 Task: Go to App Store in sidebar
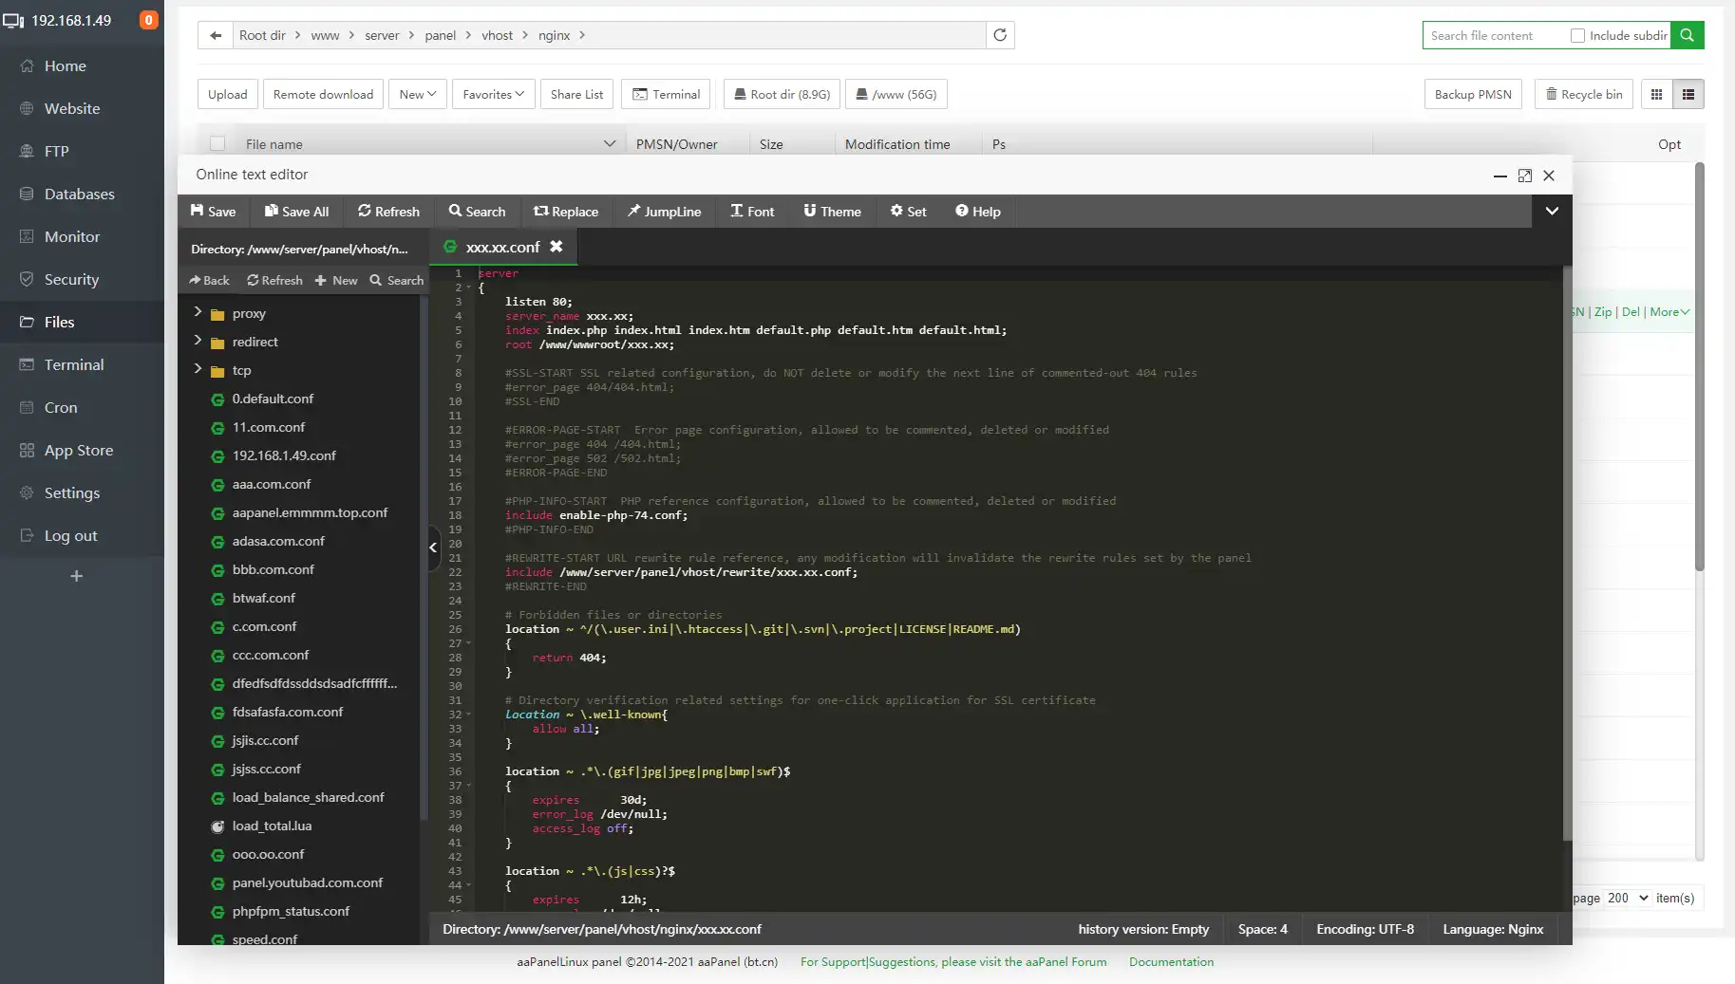(78, 450)
